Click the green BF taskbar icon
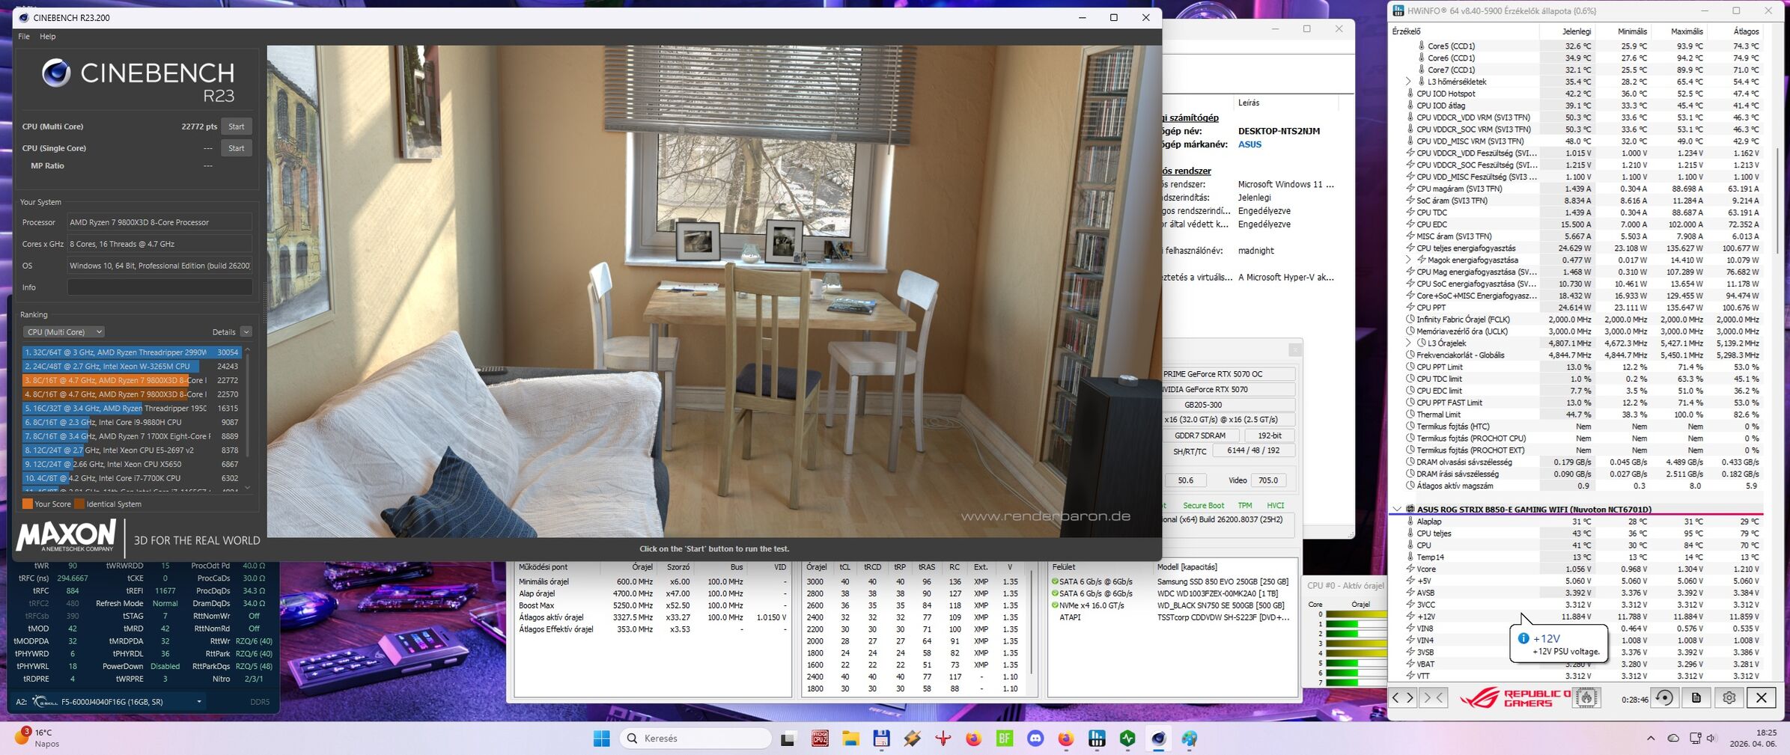The width and height of the screenshot is (1790, 755). coord(1005,739)
